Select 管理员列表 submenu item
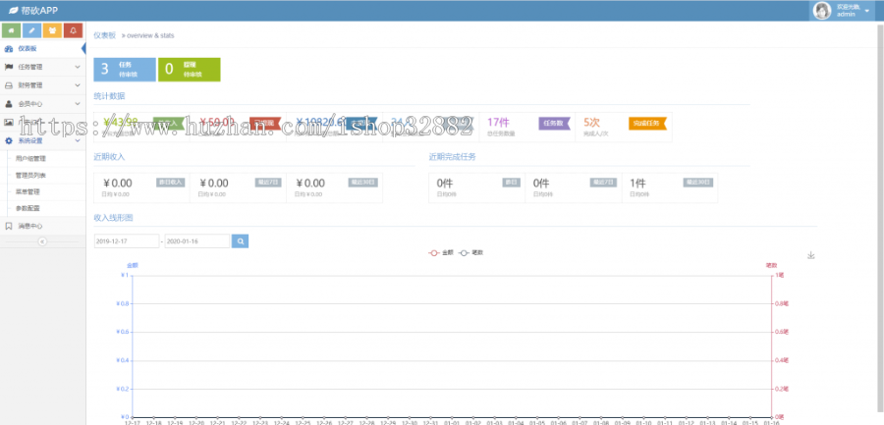This screenshot has height=425, width=884. click(x=30, y=175)
